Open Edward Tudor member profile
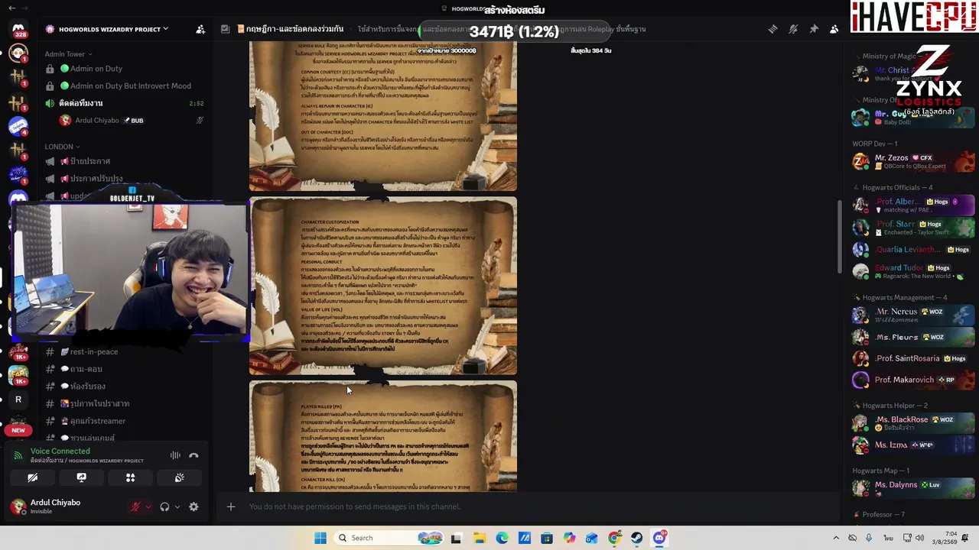This screenshot has height=550, width=979. [913, 271]
